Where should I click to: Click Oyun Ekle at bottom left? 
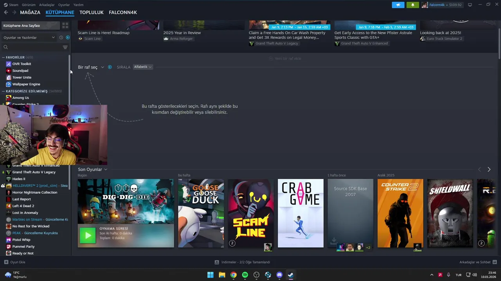14,262
